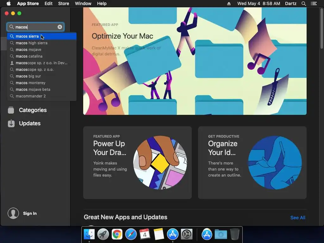Click the Updates download arrow icon
The image size is (324, 243).
click(11, 123)
